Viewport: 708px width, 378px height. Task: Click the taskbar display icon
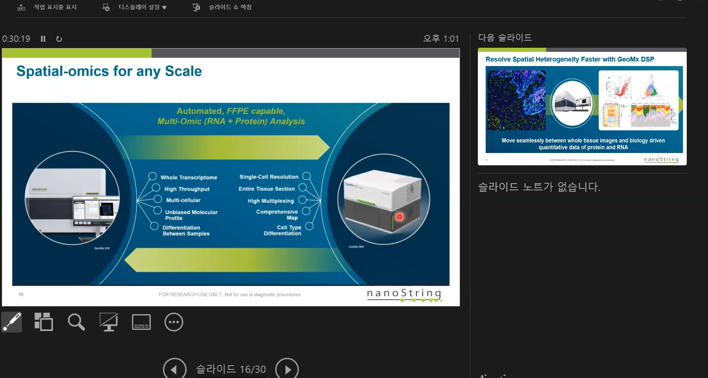click(x=21, y=7)
